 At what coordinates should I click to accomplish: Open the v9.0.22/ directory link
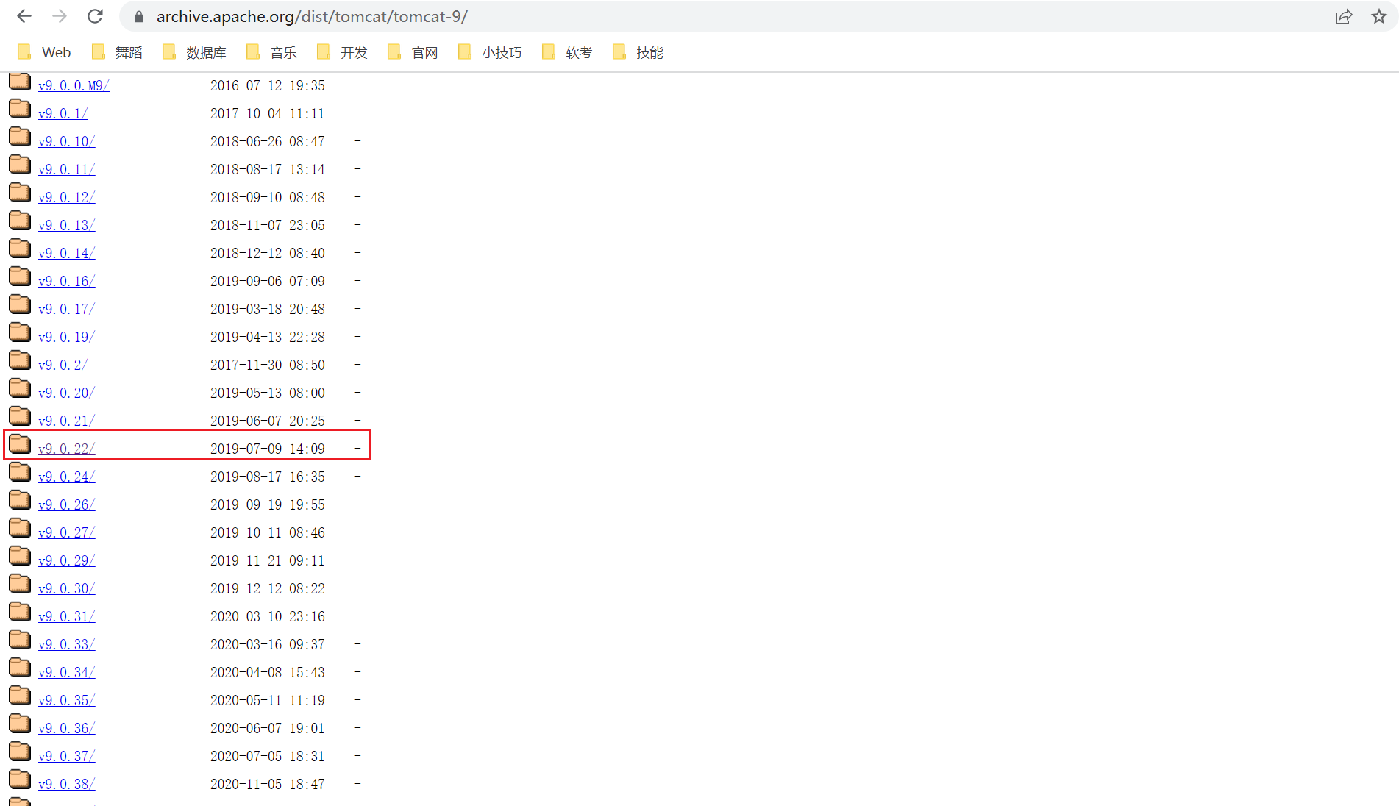tap(66, 449)
